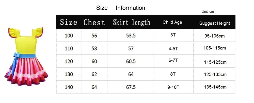This screenshot has height=103, width=254.
Task: Click the 135-145cm height cell
Action: [214, 87]
